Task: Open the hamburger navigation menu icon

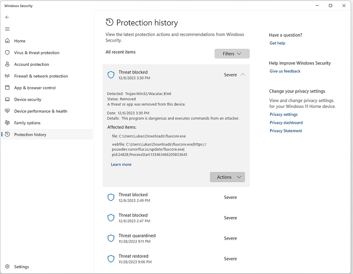Action: pos(7,29)
